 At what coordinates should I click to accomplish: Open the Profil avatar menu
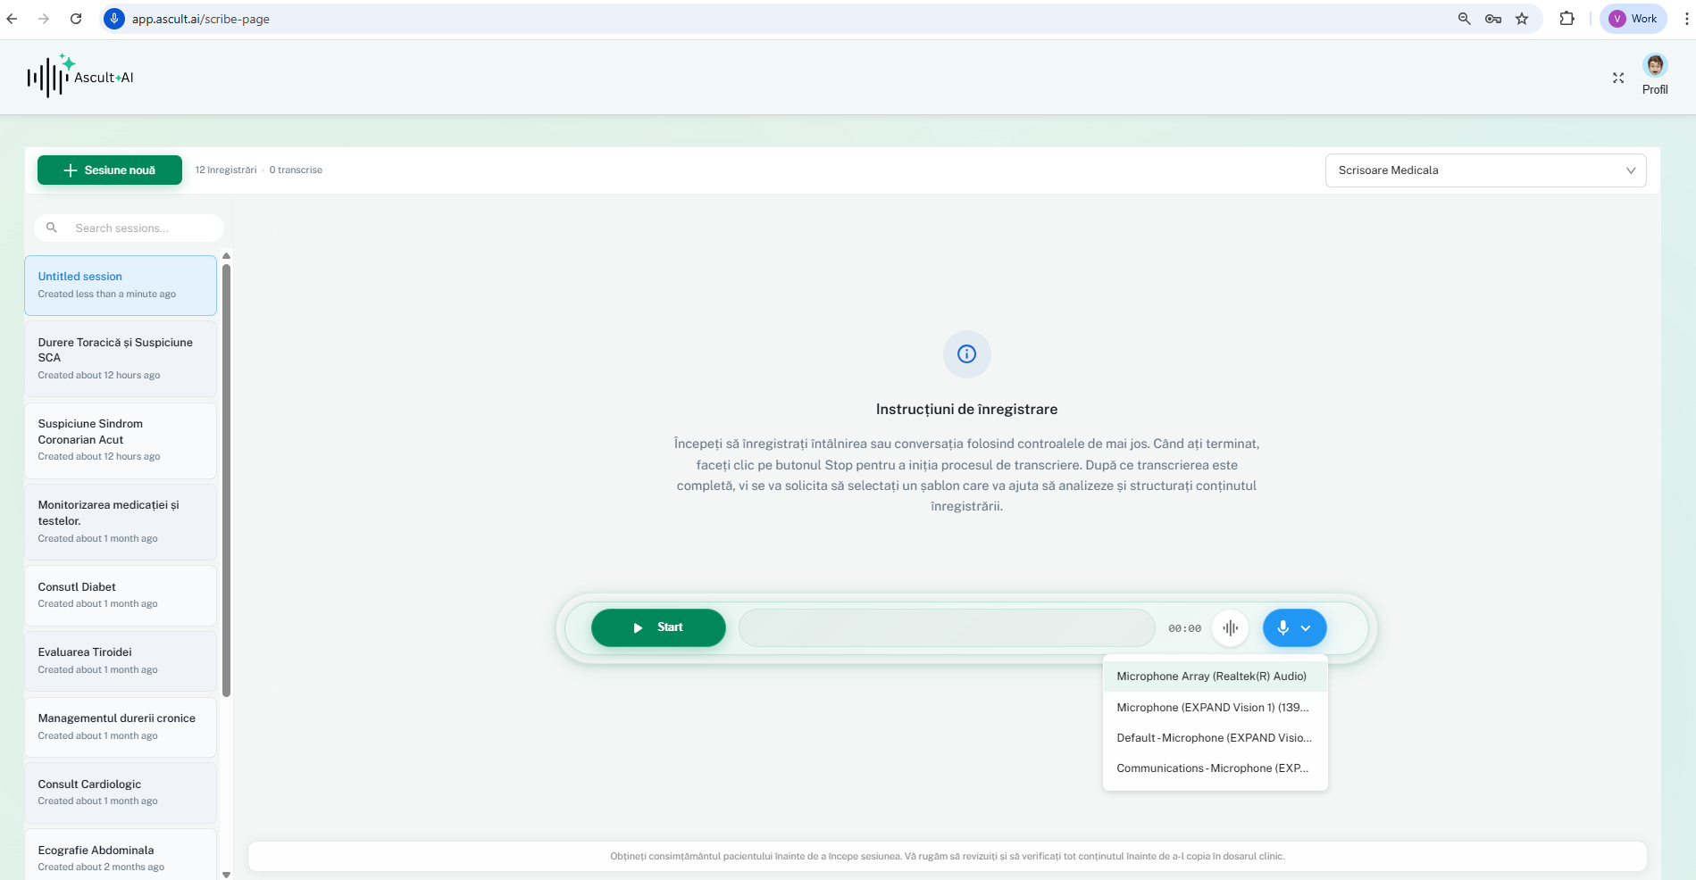[1654, 66]
